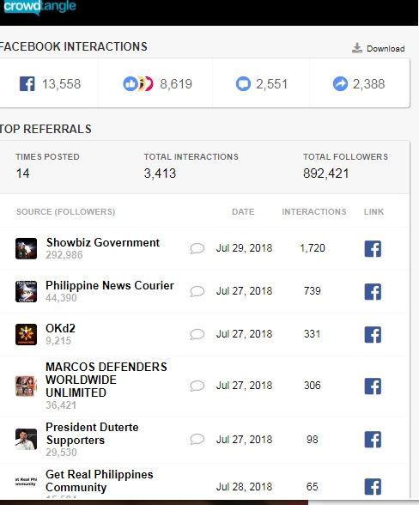Viewport: 419px width, 505px height.
Task: Click the shares count icon
Action: (340, 84)
